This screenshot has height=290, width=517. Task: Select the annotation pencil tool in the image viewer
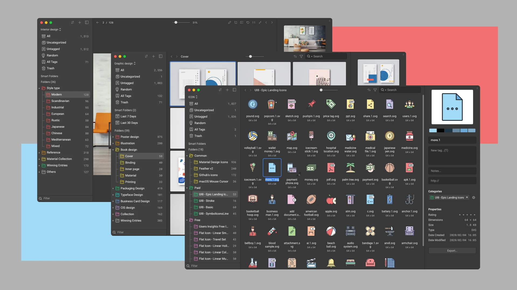(229, 23)
